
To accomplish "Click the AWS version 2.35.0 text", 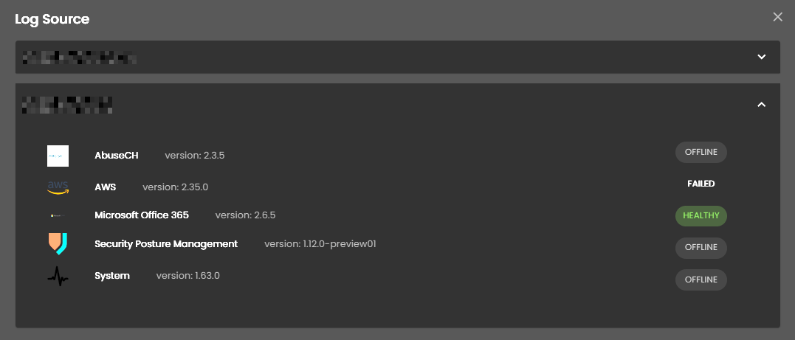I will 175,187.
